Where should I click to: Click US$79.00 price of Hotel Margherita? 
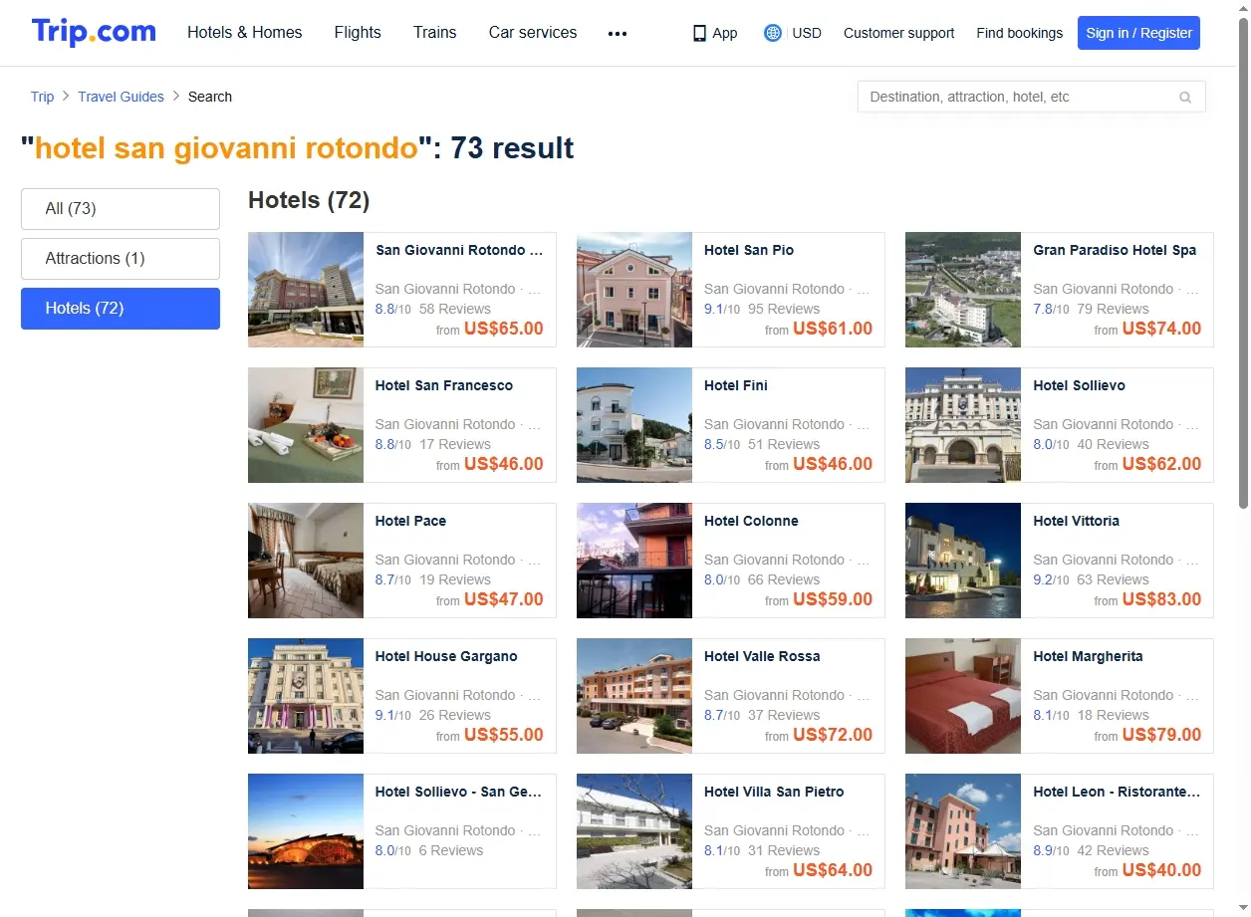pyautogui.click(x=1161, y=735)
